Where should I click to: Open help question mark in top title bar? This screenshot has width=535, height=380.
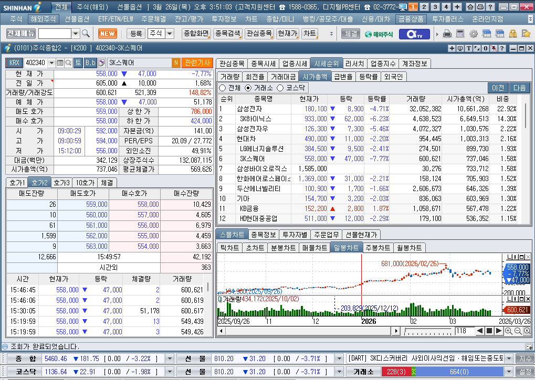tap(490, 7)
